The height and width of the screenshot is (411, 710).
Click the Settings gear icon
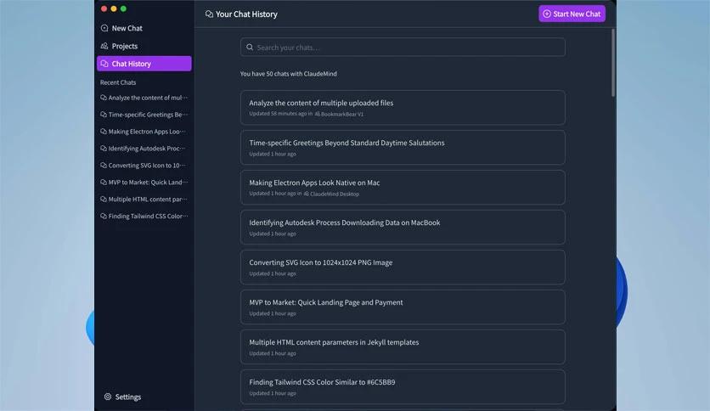[x=108, y=397]
